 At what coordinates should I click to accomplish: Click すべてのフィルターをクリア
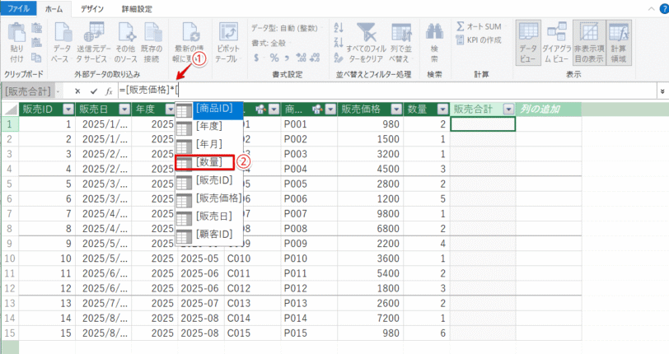click(366, 43)
